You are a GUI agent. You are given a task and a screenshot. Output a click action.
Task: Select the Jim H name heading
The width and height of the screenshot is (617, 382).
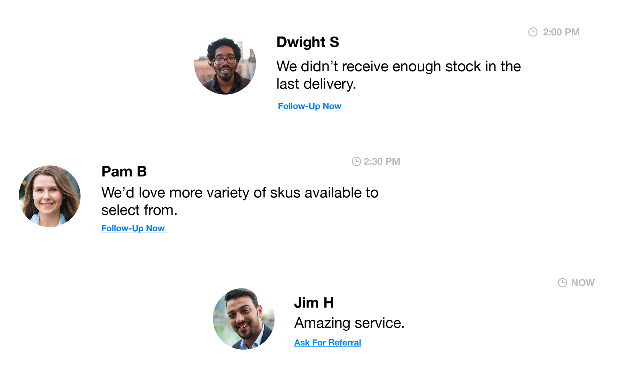[314, 303]
